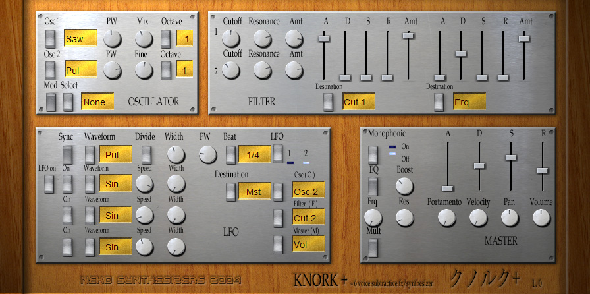Image resolution: width=590 pixels, height=294 pixels.
Task: Click the top-row LFO Pul waveform switch
Action: [x=90, y=154]
